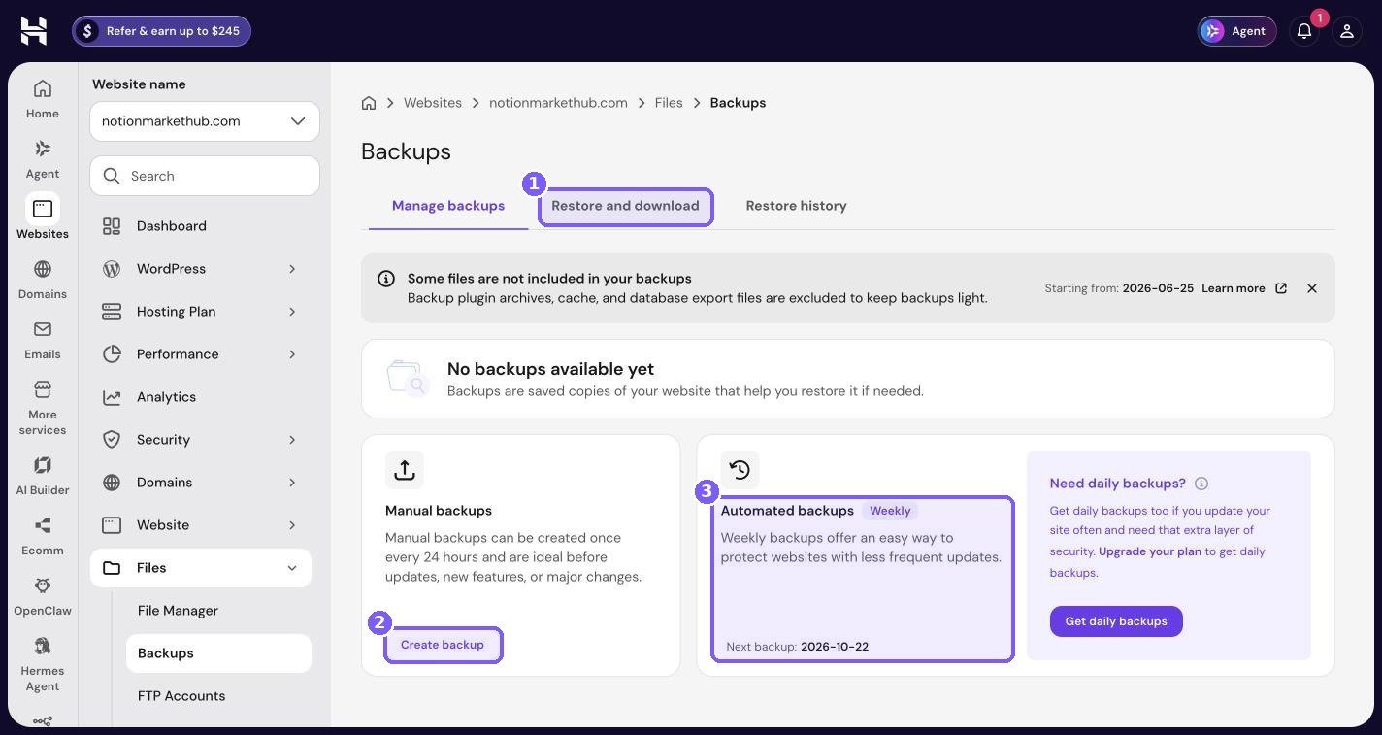Open Learn more link
1382x735 pixels.
pyautogui.click(x=1244, y=288)
